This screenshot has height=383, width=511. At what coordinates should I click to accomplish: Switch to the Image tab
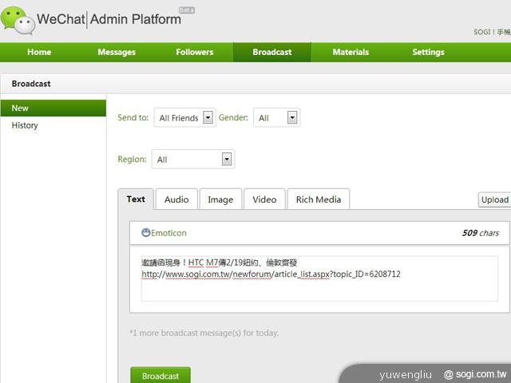(x=220, y=199)
